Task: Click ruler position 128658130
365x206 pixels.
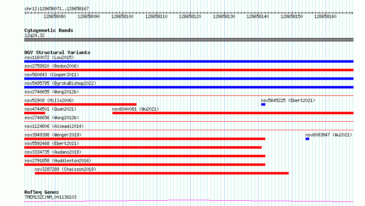Action: click(224, 16)
